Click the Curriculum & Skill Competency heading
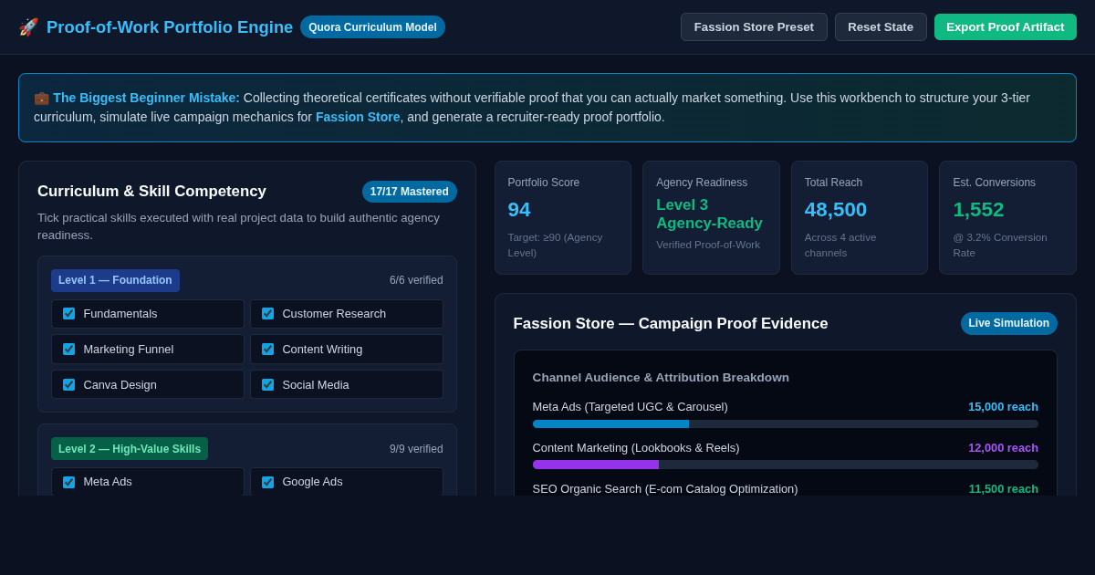 point(151,192)
